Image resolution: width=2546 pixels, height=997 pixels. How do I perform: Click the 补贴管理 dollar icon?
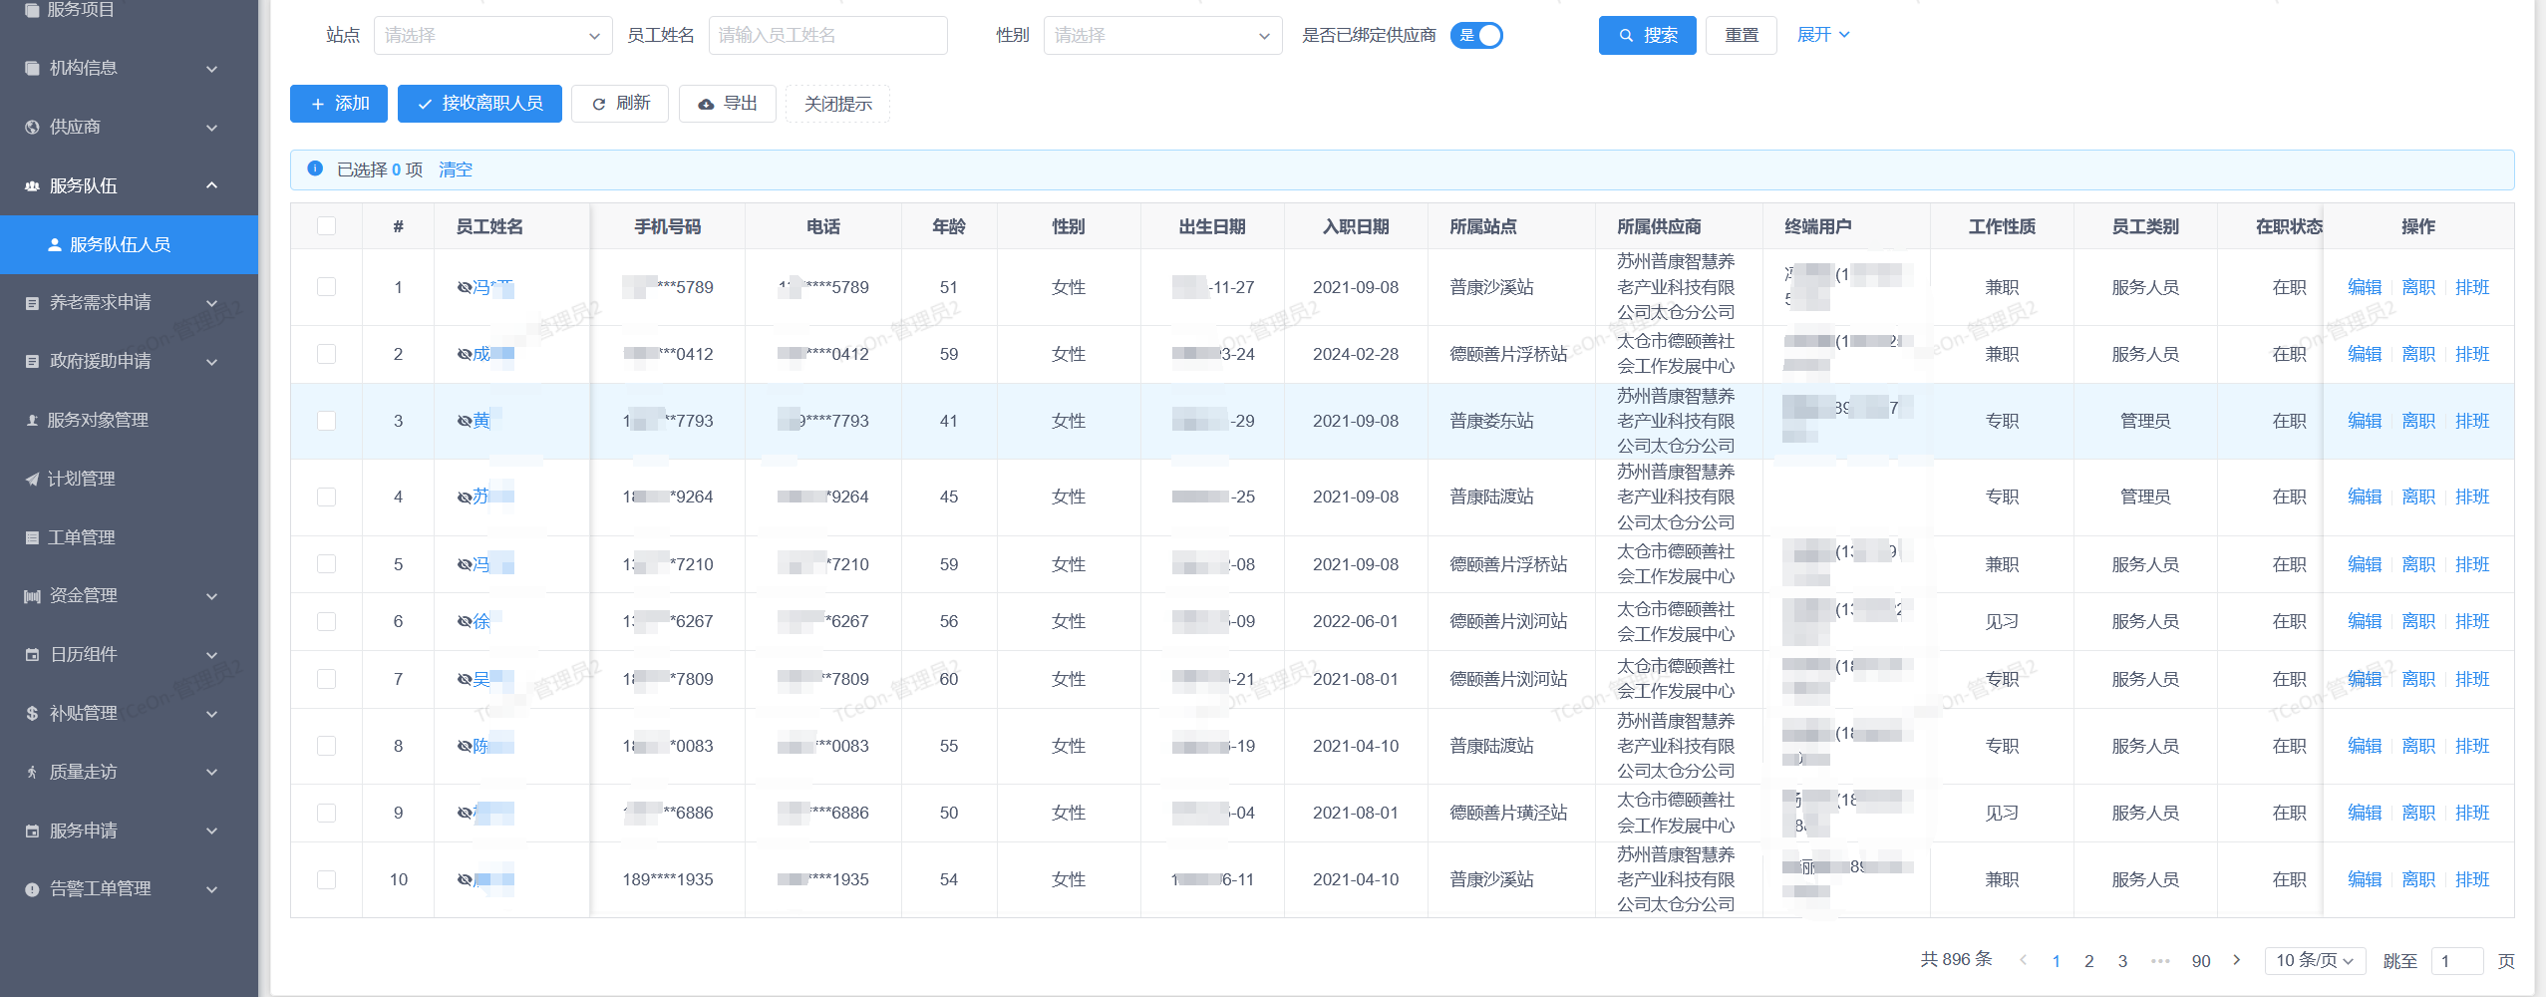tap(32, 713)
